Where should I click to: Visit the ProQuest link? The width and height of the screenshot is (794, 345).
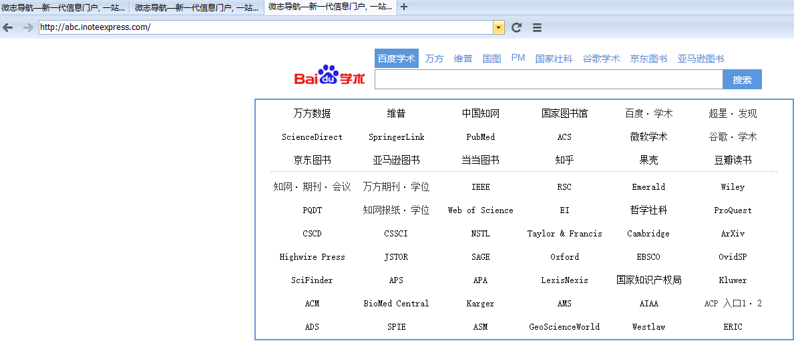(733, 210)
